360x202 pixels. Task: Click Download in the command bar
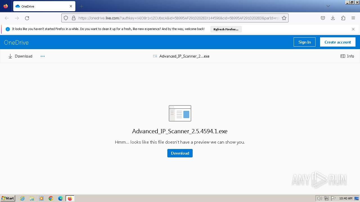pyautogui.click(x=20, y=56)
